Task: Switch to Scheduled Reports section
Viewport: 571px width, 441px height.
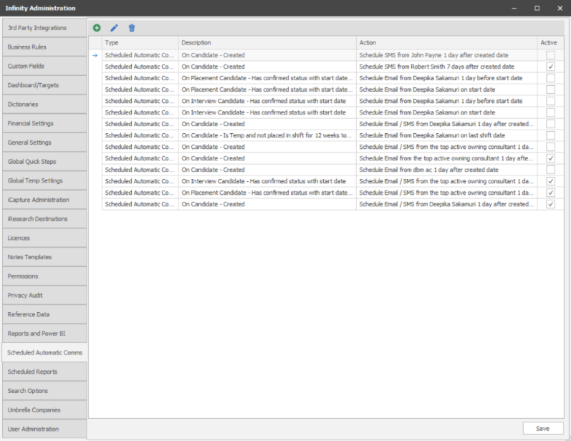Action: tap(44, 372)
